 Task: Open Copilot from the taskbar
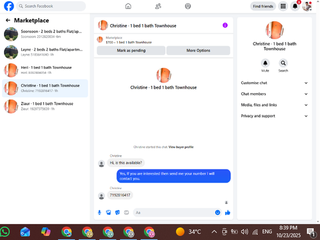[45, 232]
